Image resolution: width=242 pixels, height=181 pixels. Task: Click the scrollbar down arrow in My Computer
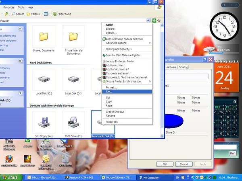[x=162, y=136]
